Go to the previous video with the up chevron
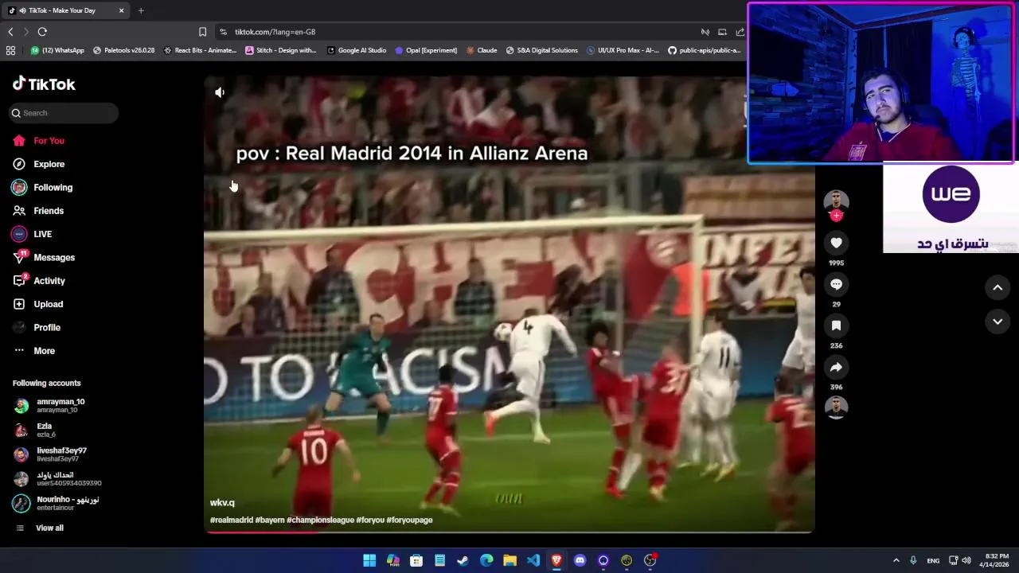This screenshot has width=1019, height=573. tap(998, 288)
